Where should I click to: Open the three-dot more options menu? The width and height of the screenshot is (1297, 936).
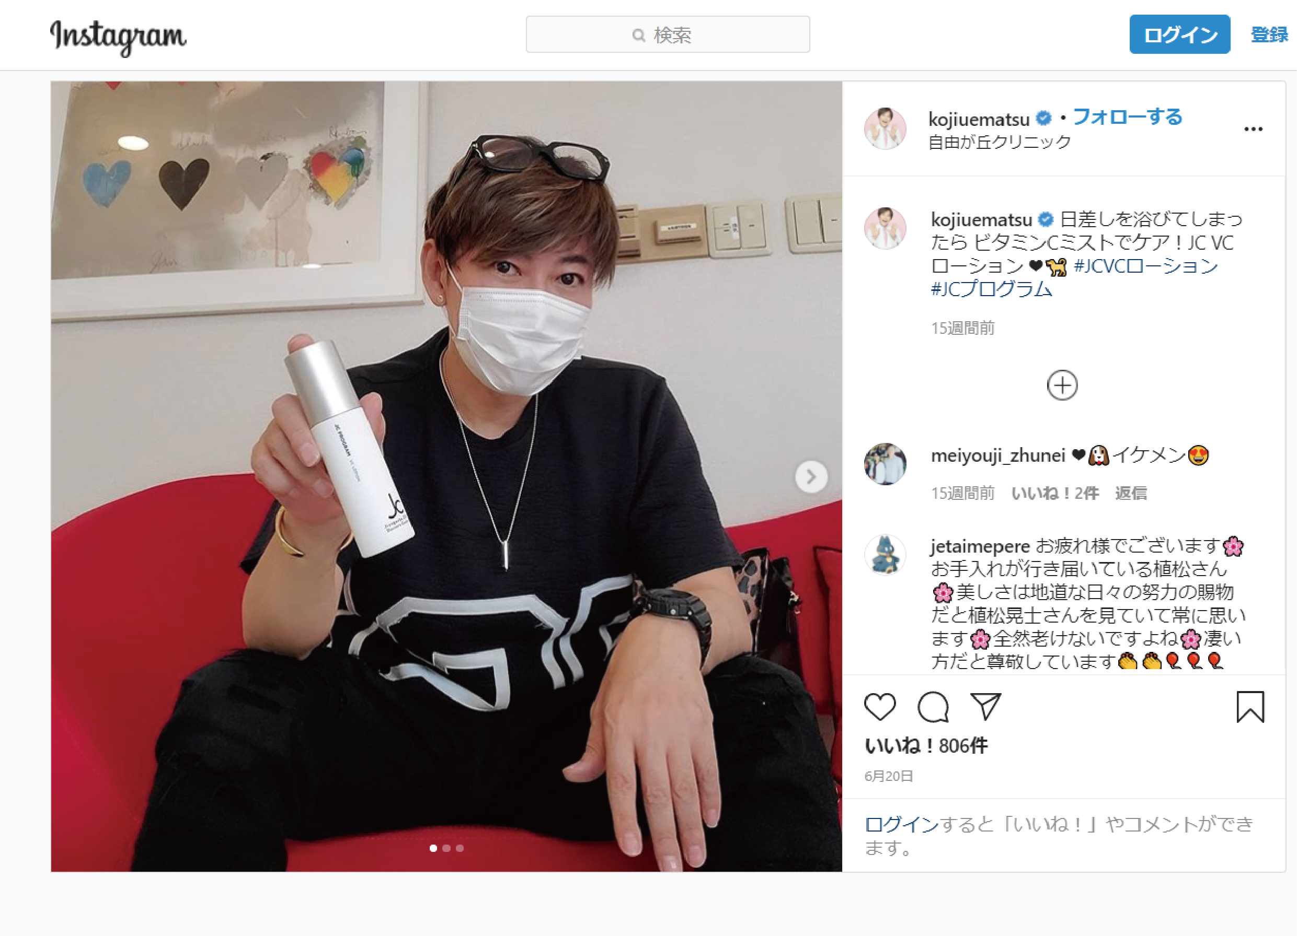pyautogui.click(x=1253, y=129)
